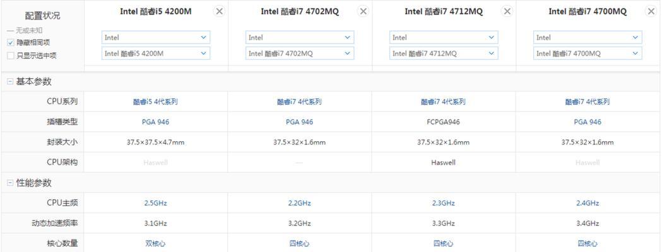Viewport: 662px width, 252px height.
Task: Click the 2.3GHz frequency link
Action: 443,203
